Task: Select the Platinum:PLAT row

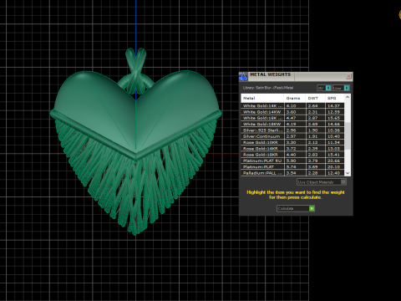Action: click(x=292, y=167)
